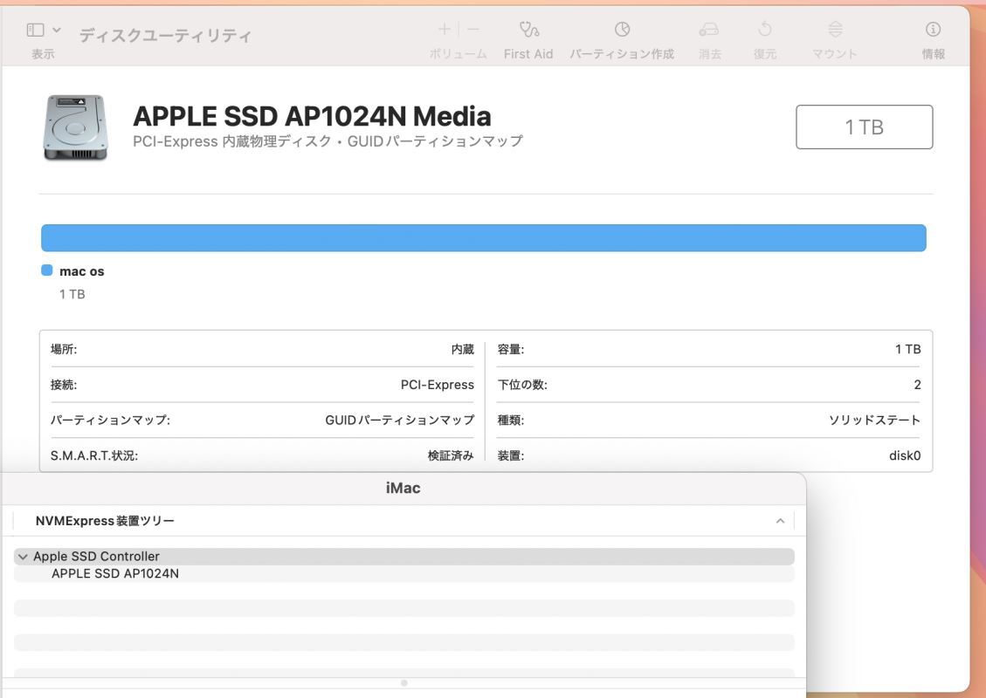Screen dimensions: 986x698
Task: Click the ボリューム toolbar label
Action: click(x=458, y=54)
